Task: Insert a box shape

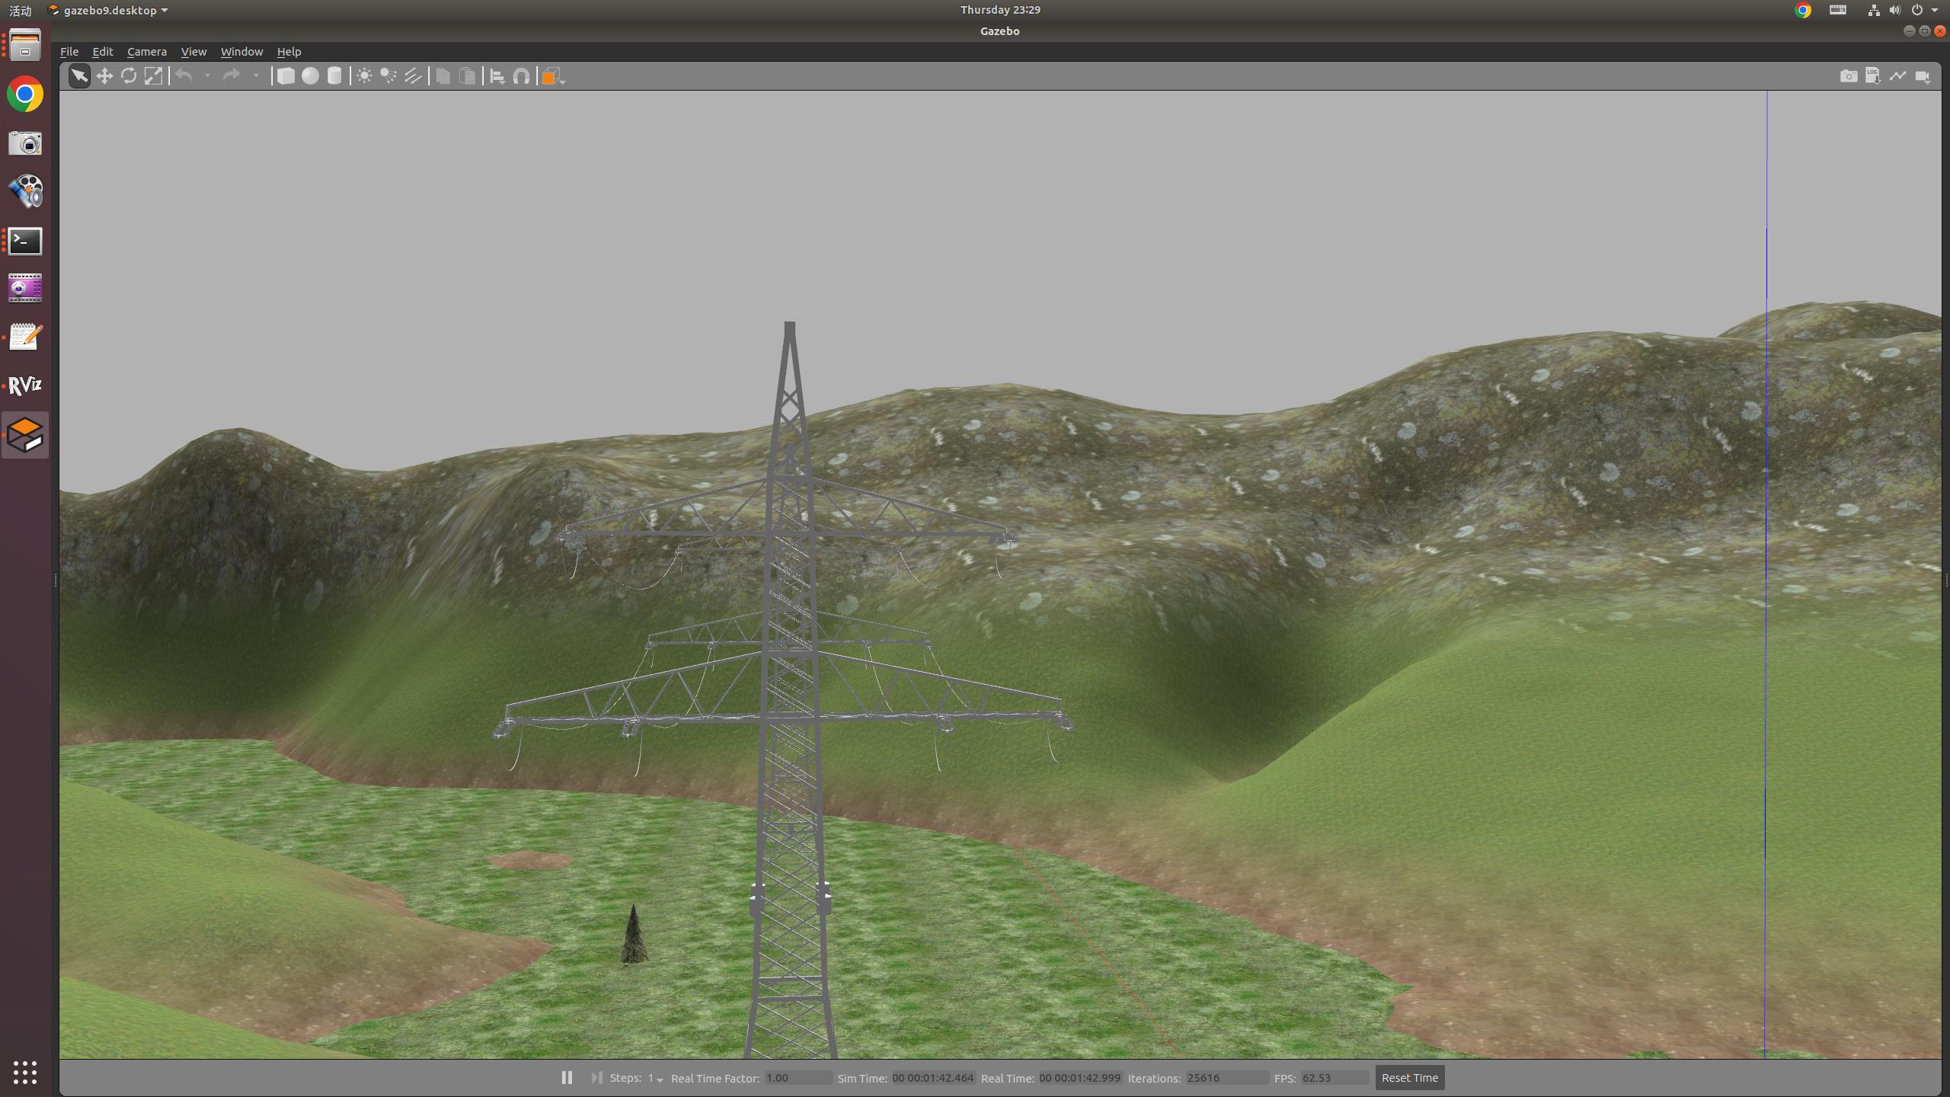Action: pos(286,76)
